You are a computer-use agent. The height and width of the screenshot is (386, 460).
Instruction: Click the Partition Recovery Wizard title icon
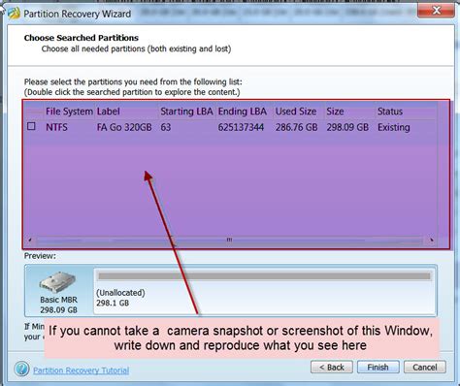click(x=14, y=14)
